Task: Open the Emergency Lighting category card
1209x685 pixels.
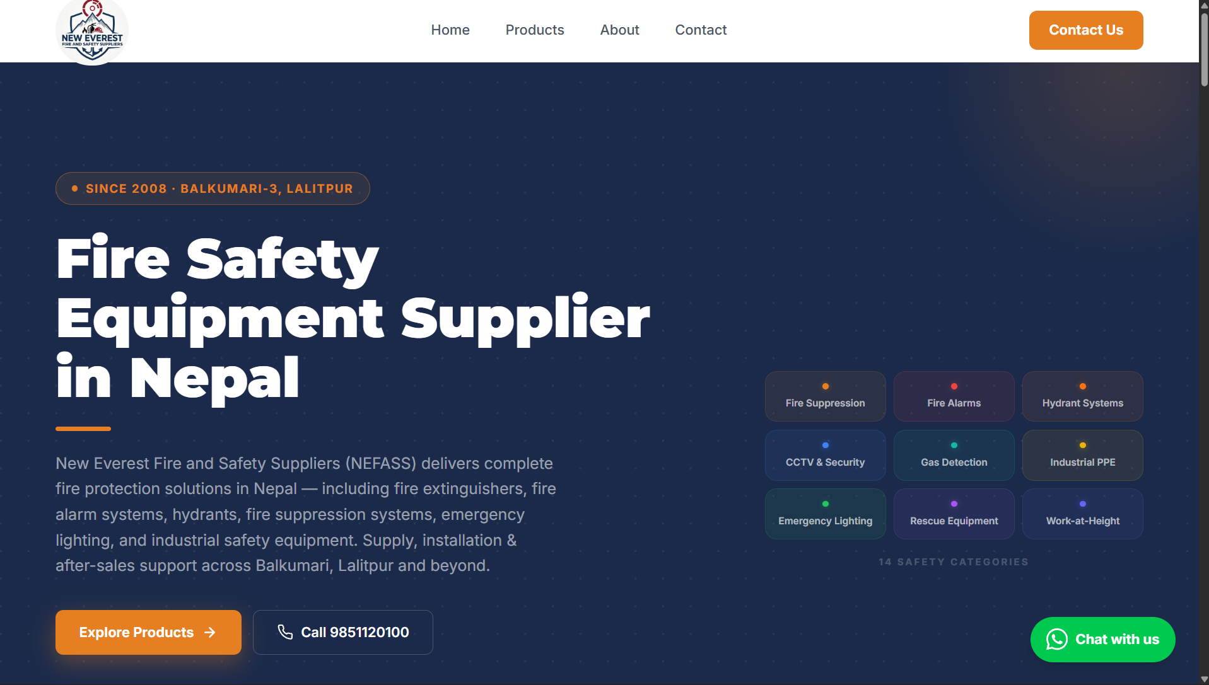Action: click(x=825, y=514)
